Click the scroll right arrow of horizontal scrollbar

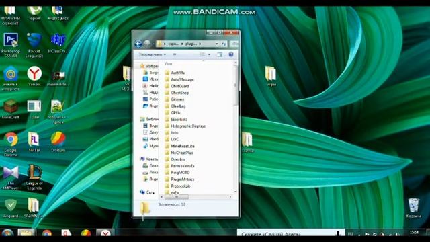(x=230, y=197)
